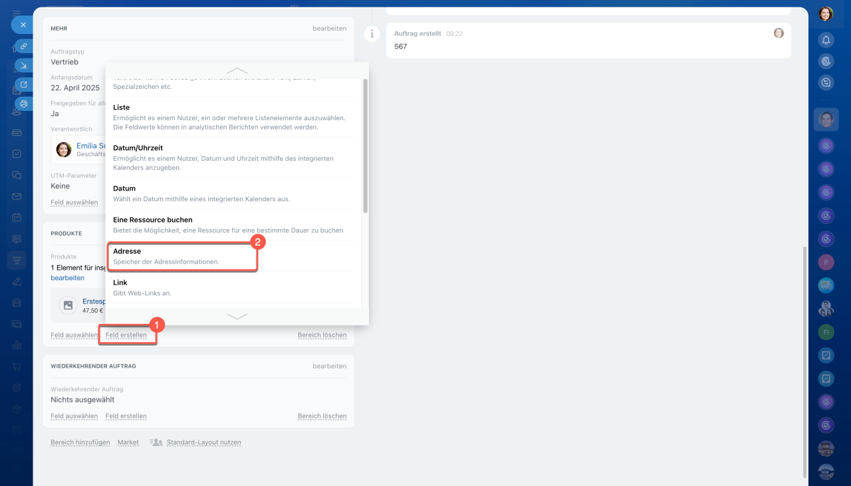
Task: Click the Auftrag erstellt timeline heading
Action: pos(418,33)
